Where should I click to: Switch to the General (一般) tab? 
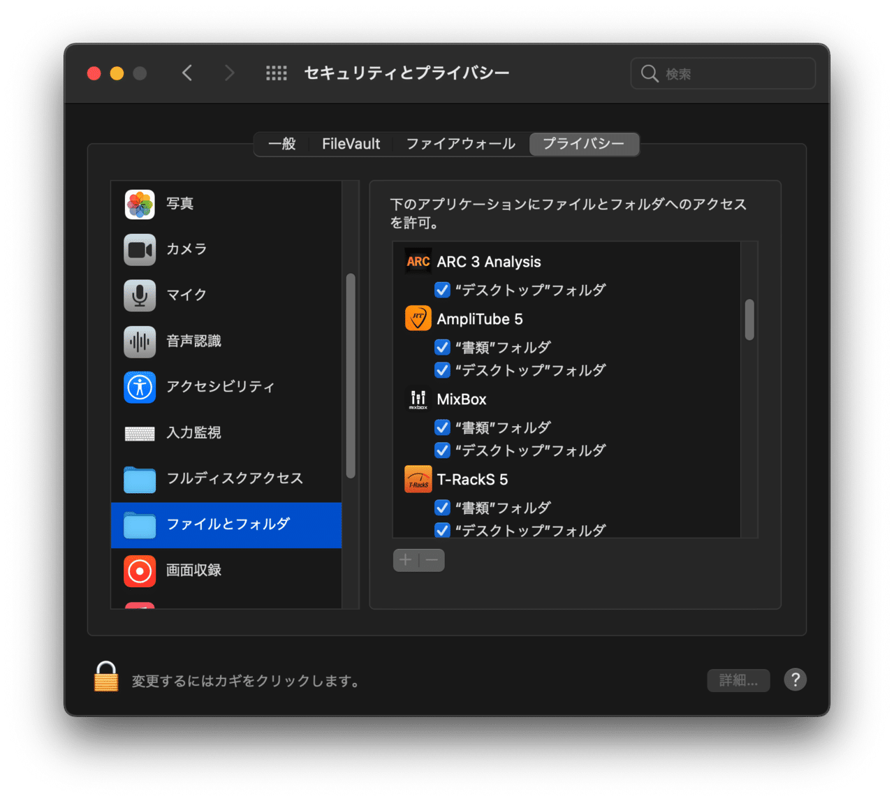(282, 144)
